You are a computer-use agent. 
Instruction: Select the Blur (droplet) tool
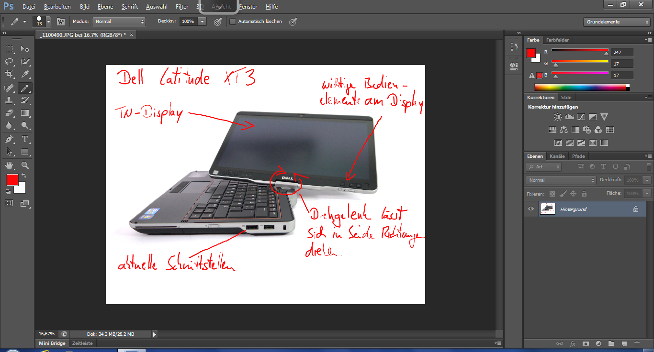tap(9, 125)
